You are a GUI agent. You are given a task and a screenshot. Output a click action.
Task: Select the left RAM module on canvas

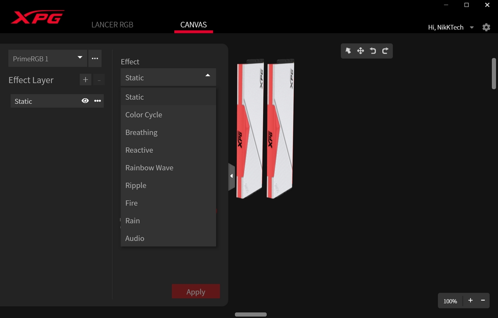coord(250,128)
